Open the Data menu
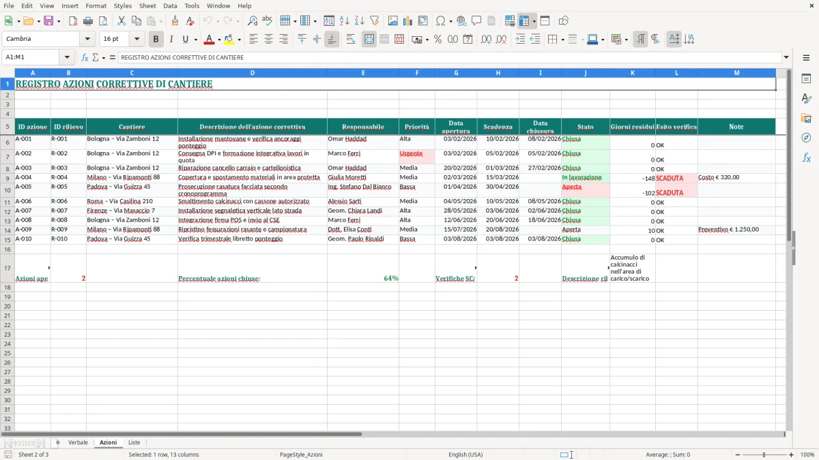This screenshot has width=819, height=460. tap(170, 5)
